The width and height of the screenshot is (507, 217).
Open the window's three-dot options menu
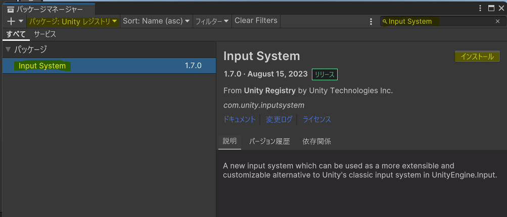pyautogui.click(x=480, y=9)
